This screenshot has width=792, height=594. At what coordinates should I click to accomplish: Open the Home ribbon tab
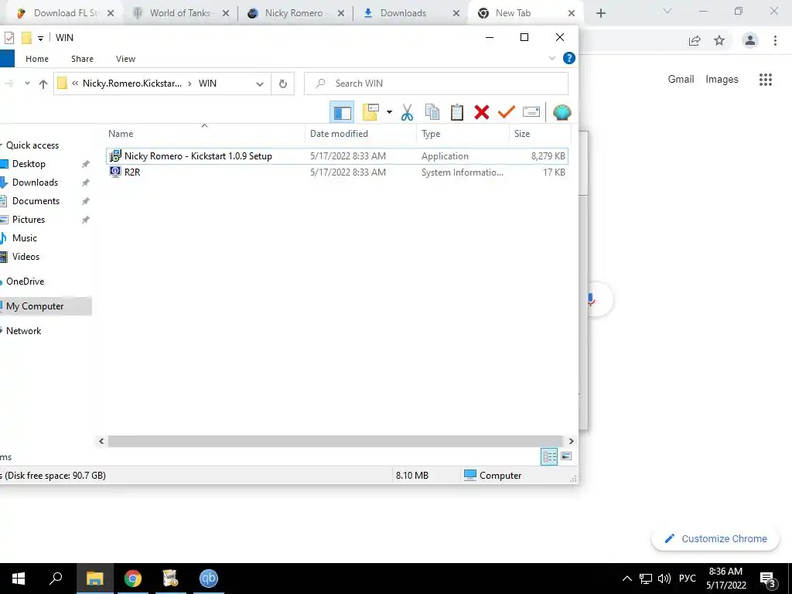point(37,59)
